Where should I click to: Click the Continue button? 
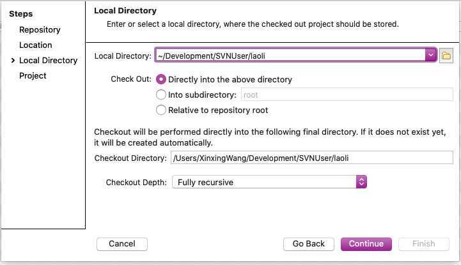pyautogui.click(x=366, y=244)
